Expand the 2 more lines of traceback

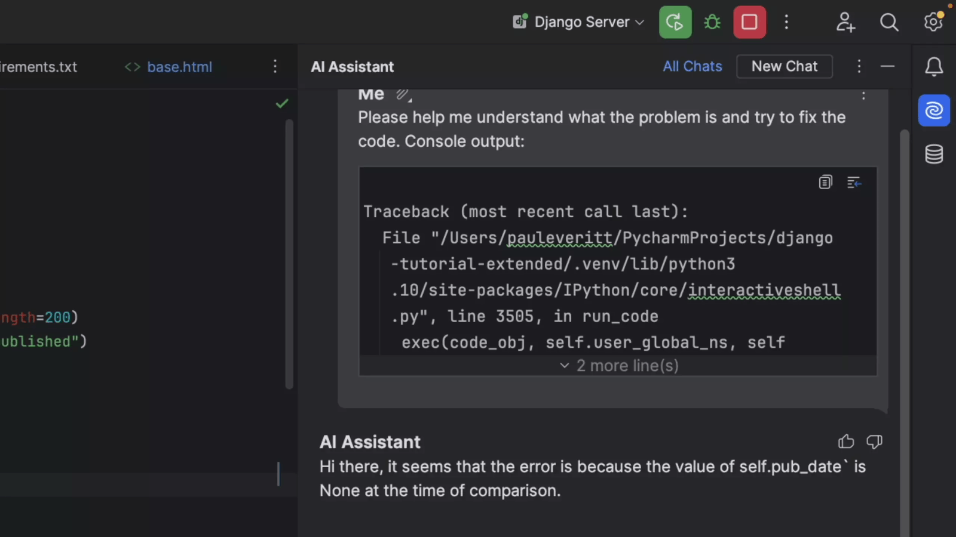618,365
